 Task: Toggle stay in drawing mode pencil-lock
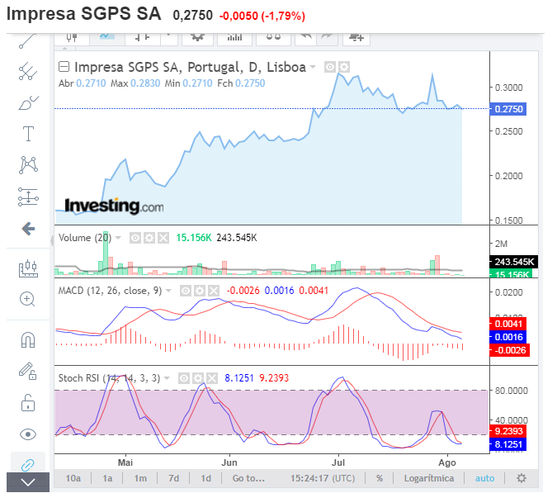(x=28, y=371)
